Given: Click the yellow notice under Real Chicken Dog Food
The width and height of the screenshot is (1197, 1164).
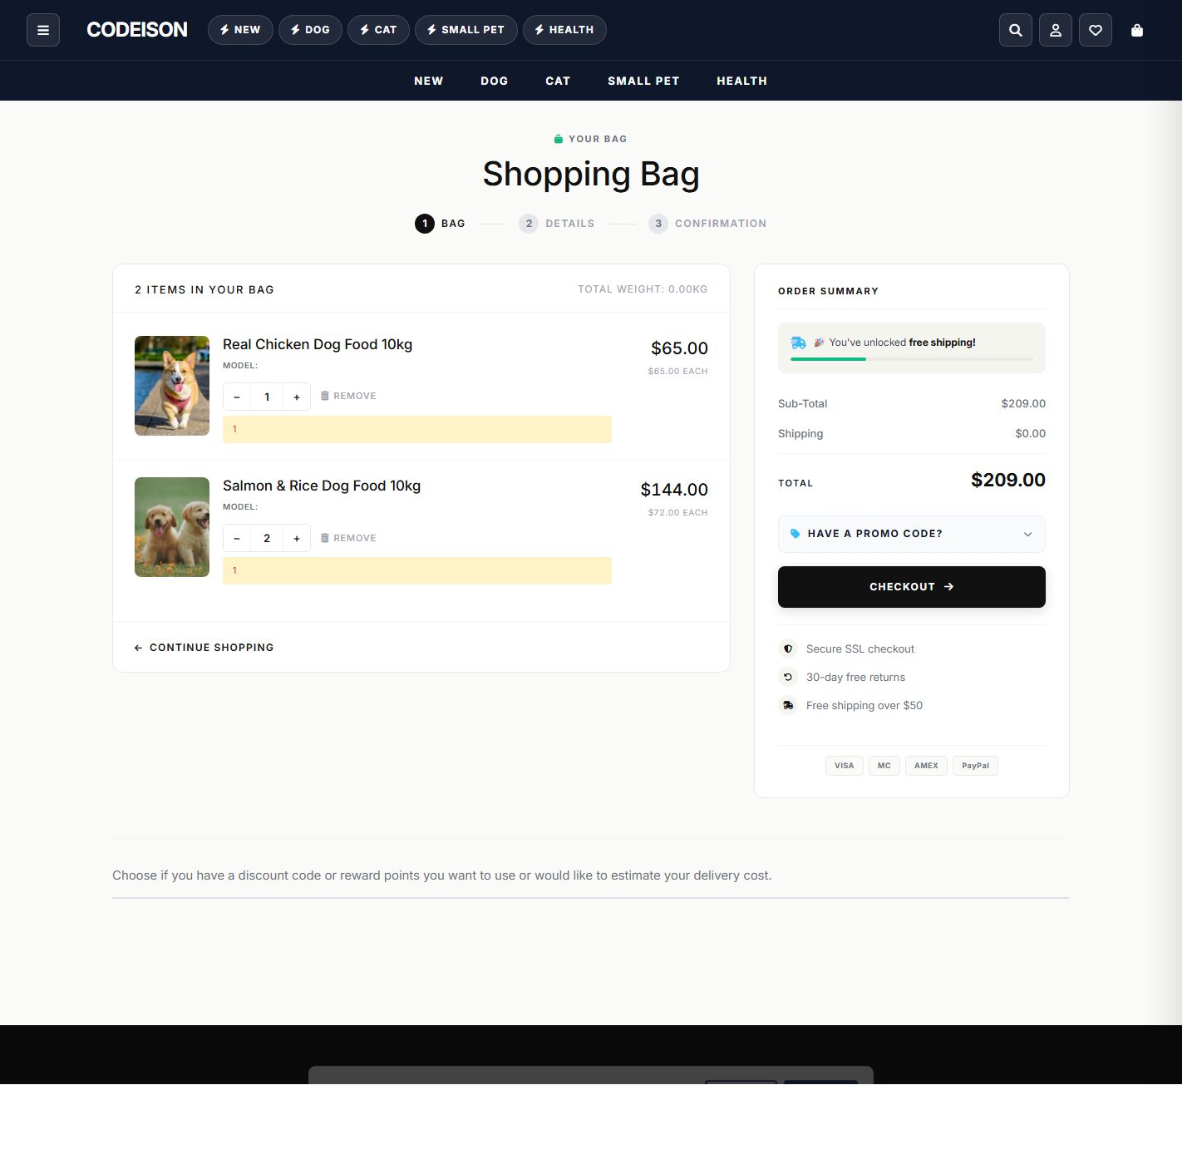Looking at the screenshot, I should pos(417,429).
